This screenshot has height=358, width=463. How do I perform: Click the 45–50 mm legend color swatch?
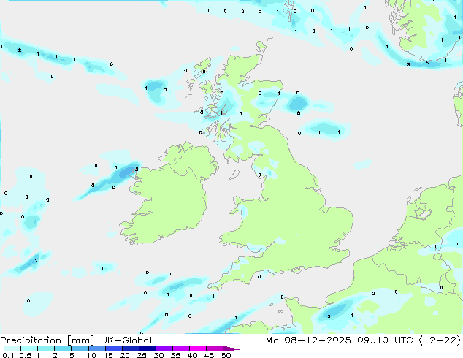coord(215,349)
